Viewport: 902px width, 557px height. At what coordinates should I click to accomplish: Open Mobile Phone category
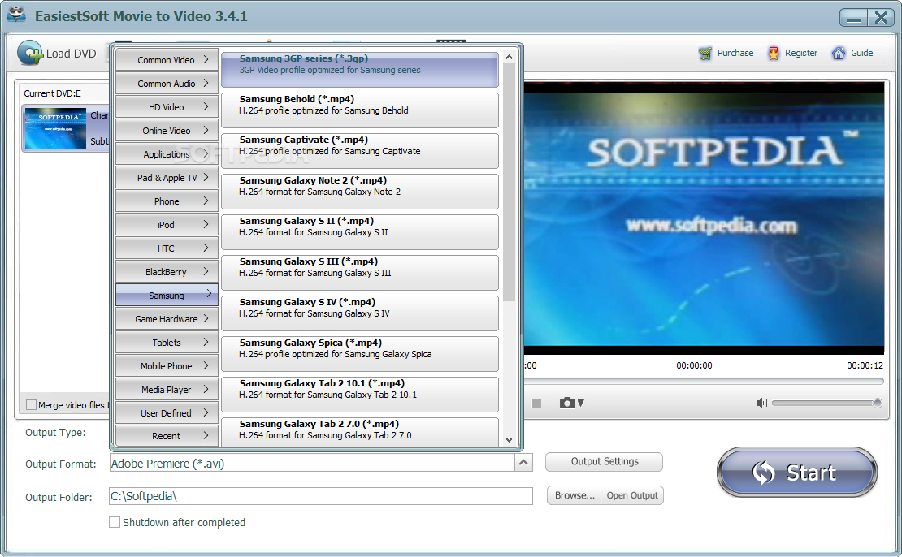(167, 365)
